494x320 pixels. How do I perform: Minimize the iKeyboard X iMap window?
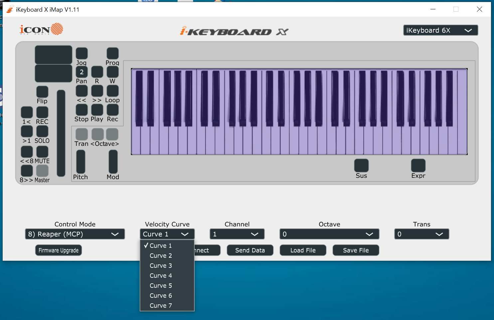[433, 9]
